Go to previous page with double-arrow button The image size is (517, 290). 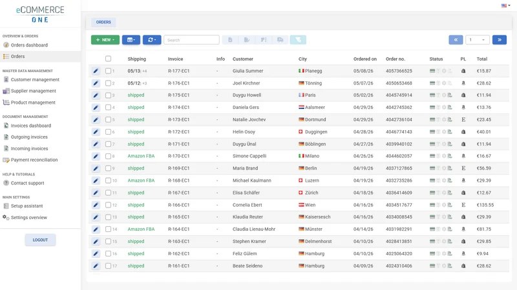click(456, 40)
